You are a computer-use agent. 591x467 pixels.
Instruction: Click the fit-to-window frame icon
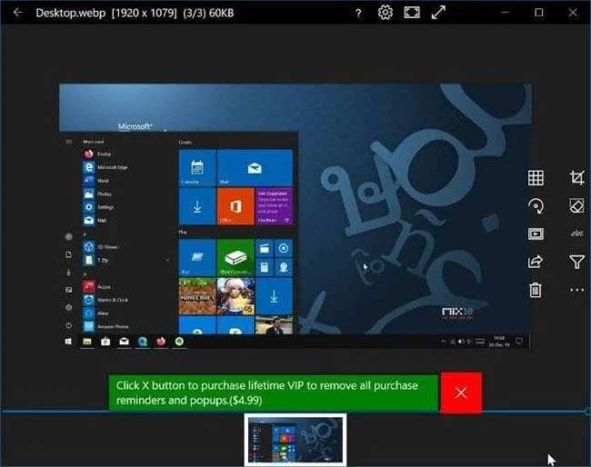(412, 13)
